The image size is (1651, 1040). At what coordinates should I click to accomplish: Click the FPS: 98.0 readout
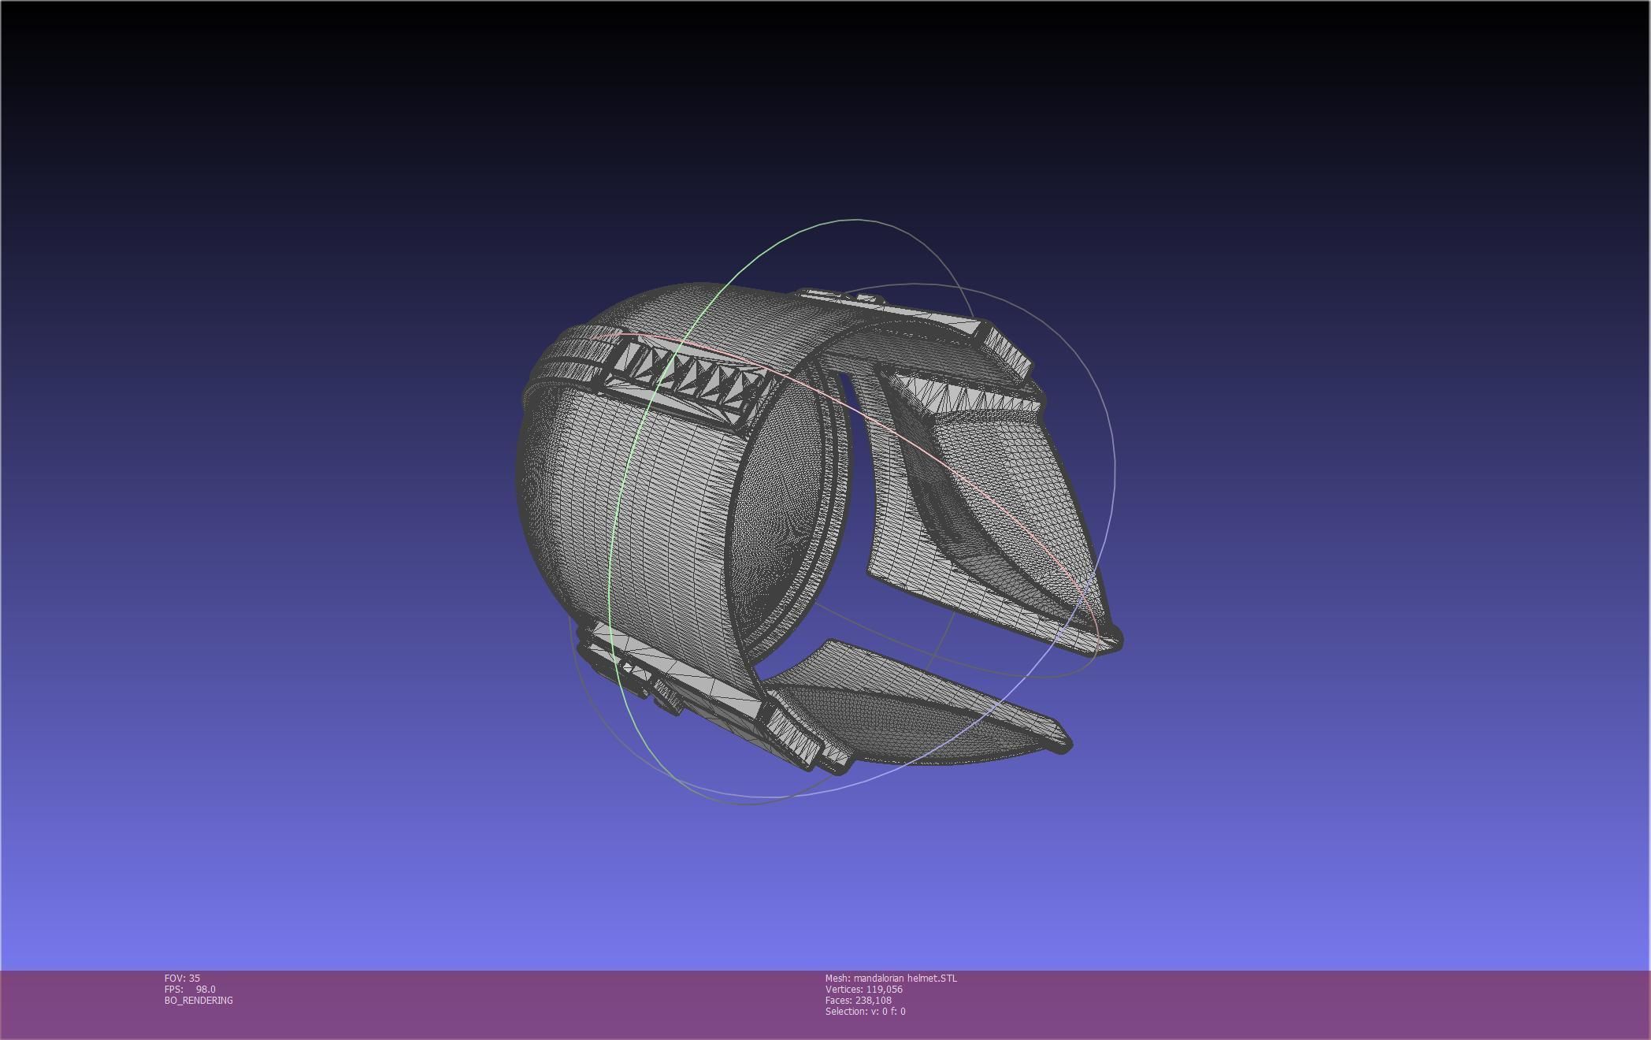pyautogui.click(x=190, y=989)
